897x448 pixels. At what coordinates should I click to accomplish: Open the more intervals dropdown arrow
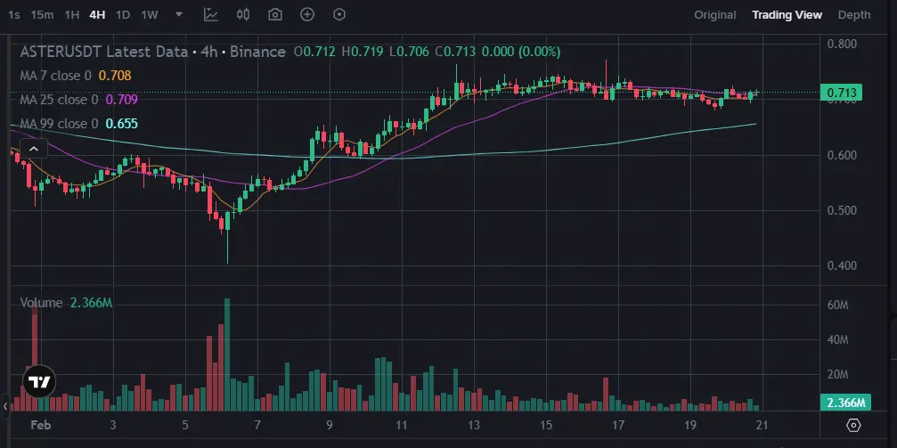179,15
